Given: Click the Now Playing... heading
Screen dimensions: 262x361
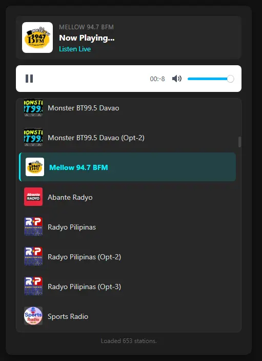Looking at the screenshot, I should [x=87, y=38].
